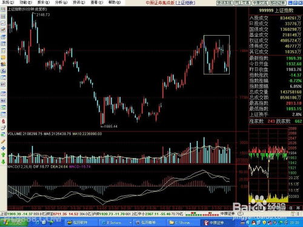Screen dimensions: 303x227
Task: Click the white selection box on candlestick chart
Action: (x=216, y=55)
